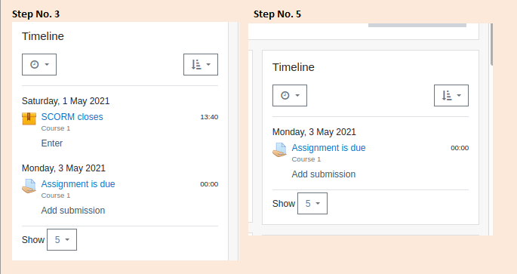Click the Enter action under SCORM closes
The image size is (517, 274).
click(52, 143)
